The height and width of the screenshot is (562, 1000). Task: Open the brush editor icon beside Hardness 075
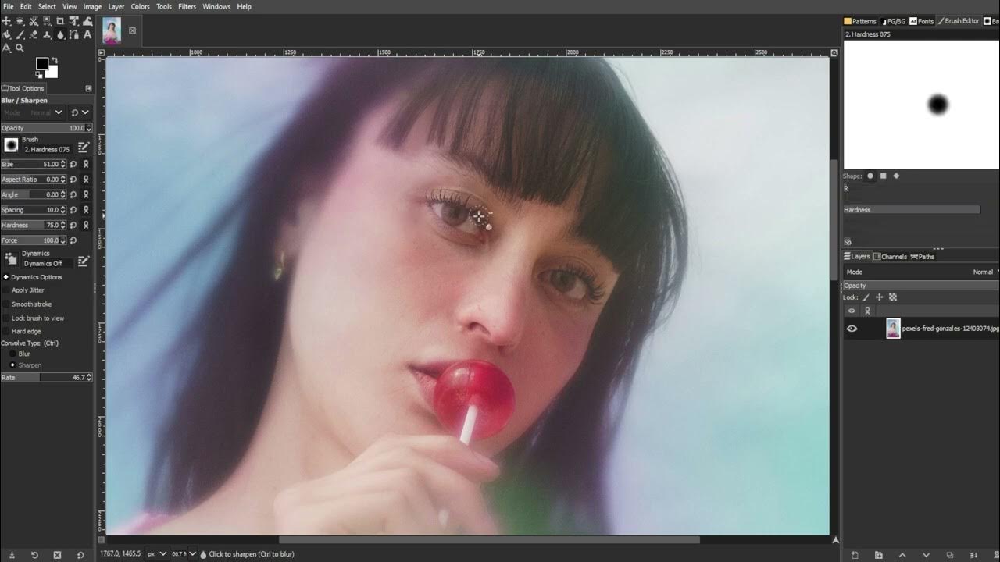pyautogui.click(x=84, y=146)
